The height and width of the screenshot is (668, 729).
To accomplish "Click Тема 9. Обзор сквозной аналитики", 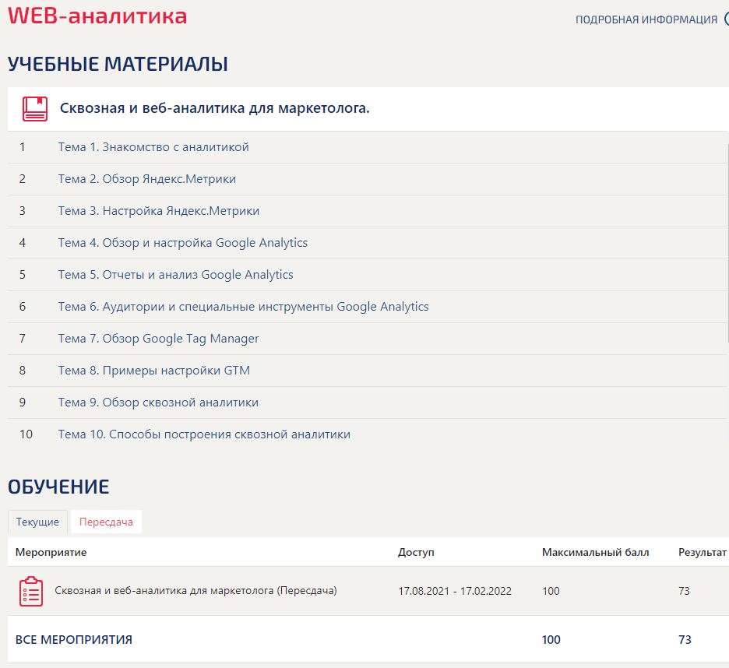I will click(x=158, y=403).
